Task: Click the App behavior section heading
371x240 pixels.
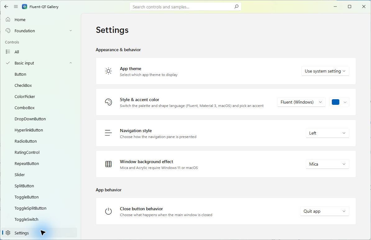Action: coord(109,190)
